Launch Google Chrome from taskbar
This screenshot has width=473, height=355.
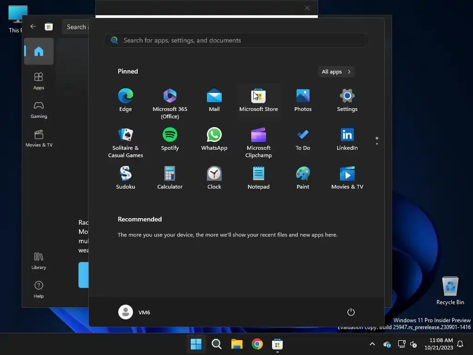257,344
